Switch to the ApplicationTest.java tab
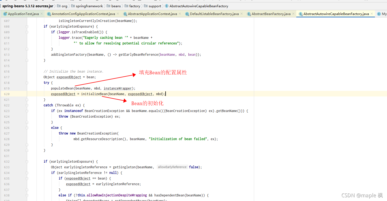This screenshot has width=387, height=201. click(x=23, y=14)
